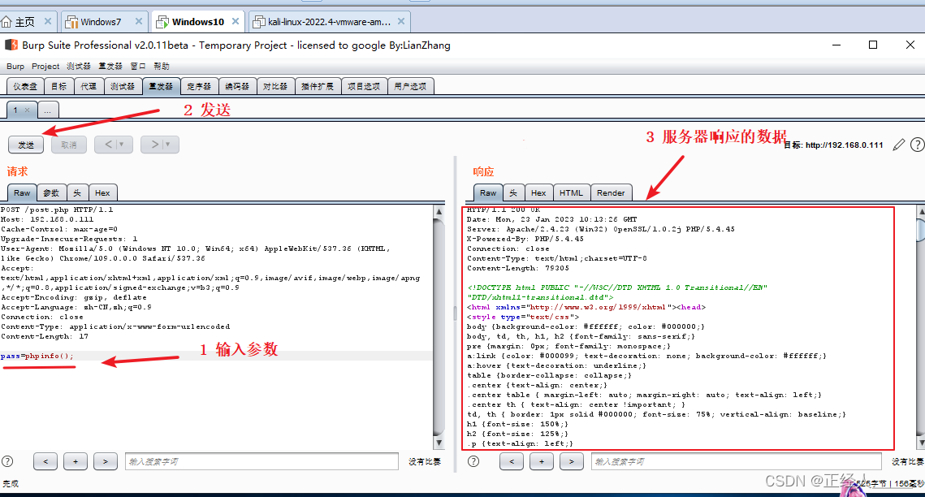This screenshot has width=925, height=497.
Task: Switch to the 项目选项 project options tab
Action: pos(364,86)
